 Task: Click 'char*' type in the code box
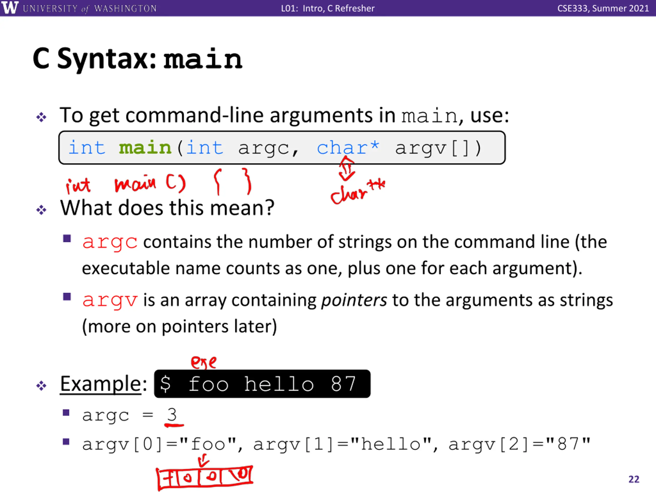348,147
